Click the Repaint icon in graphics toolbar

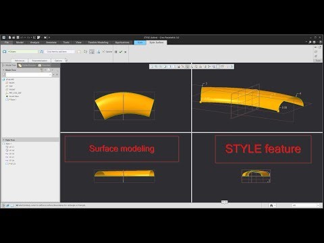pos(165,66)
